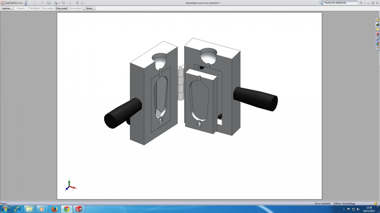Click the Options icon in the toolbar
Image resolution: width=380 pixels, height=213 pixels.
[82, 3]
